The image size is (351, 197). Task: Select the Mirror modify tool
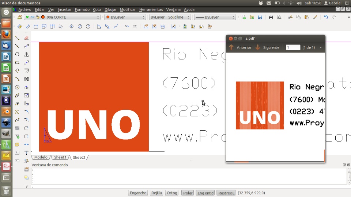tap(26, 54)
